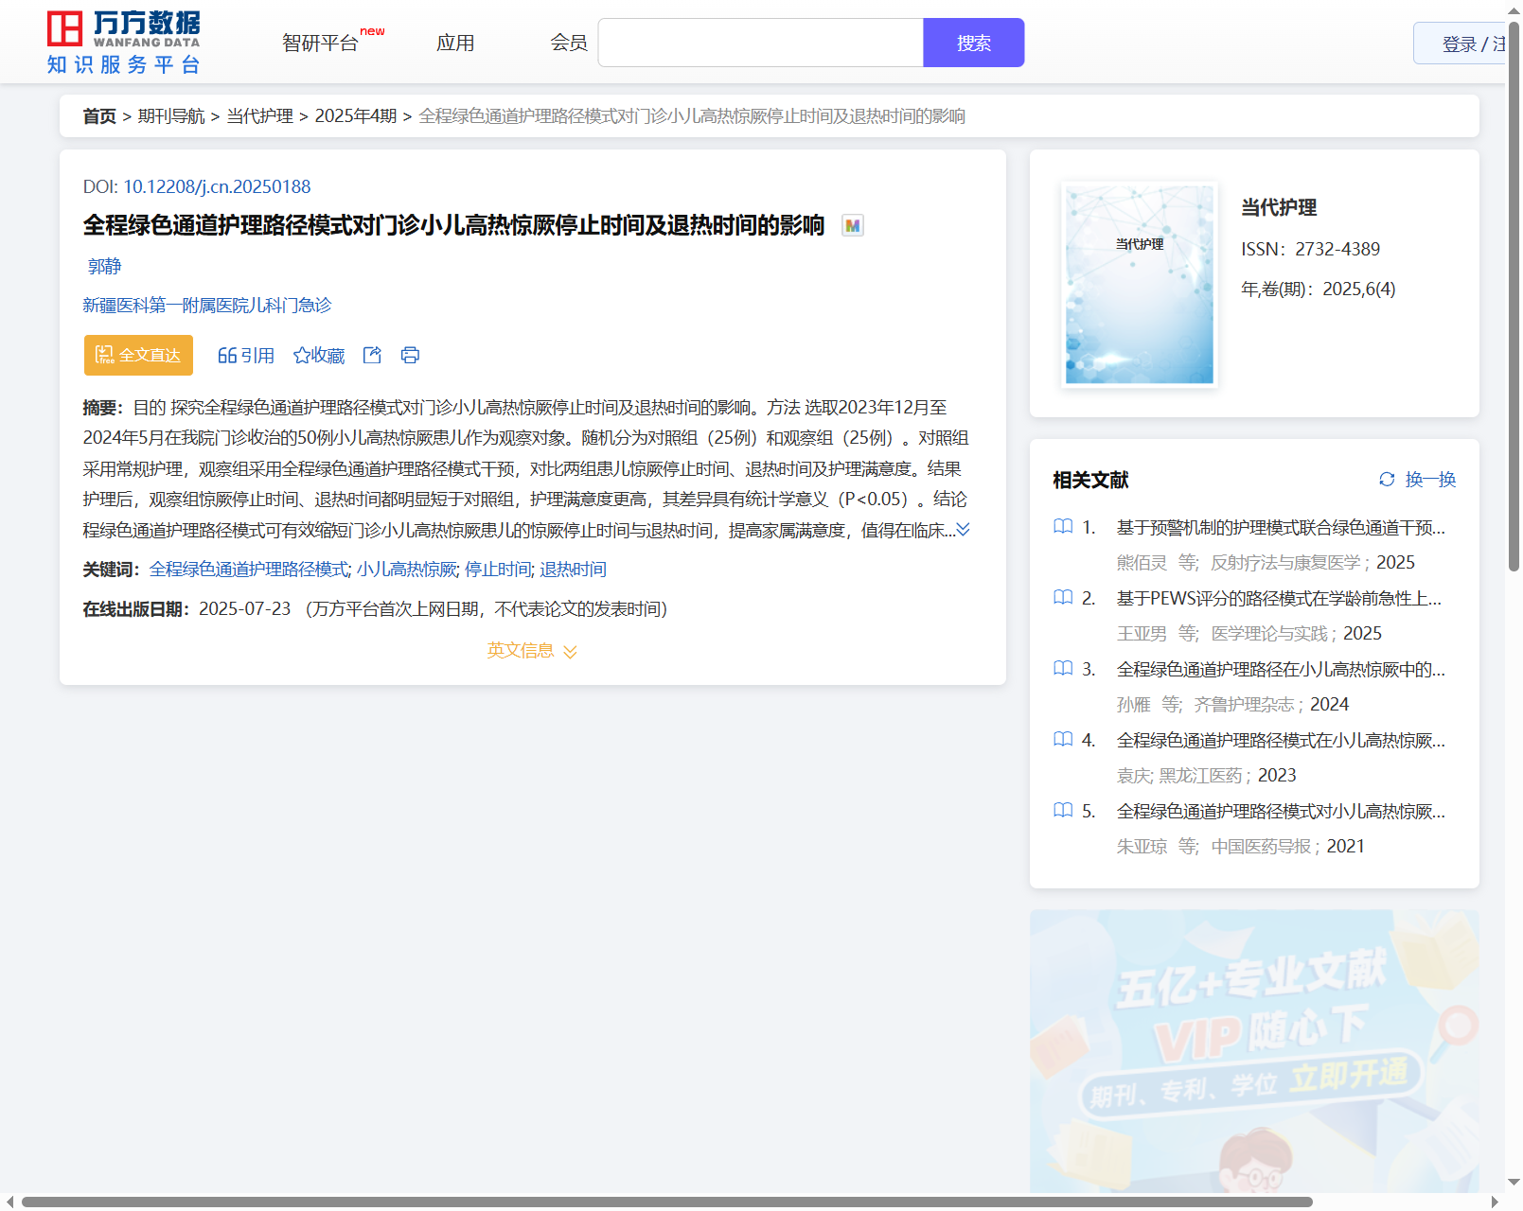
Task: Open the 智研平台 menu item
Action: [321, 44]
